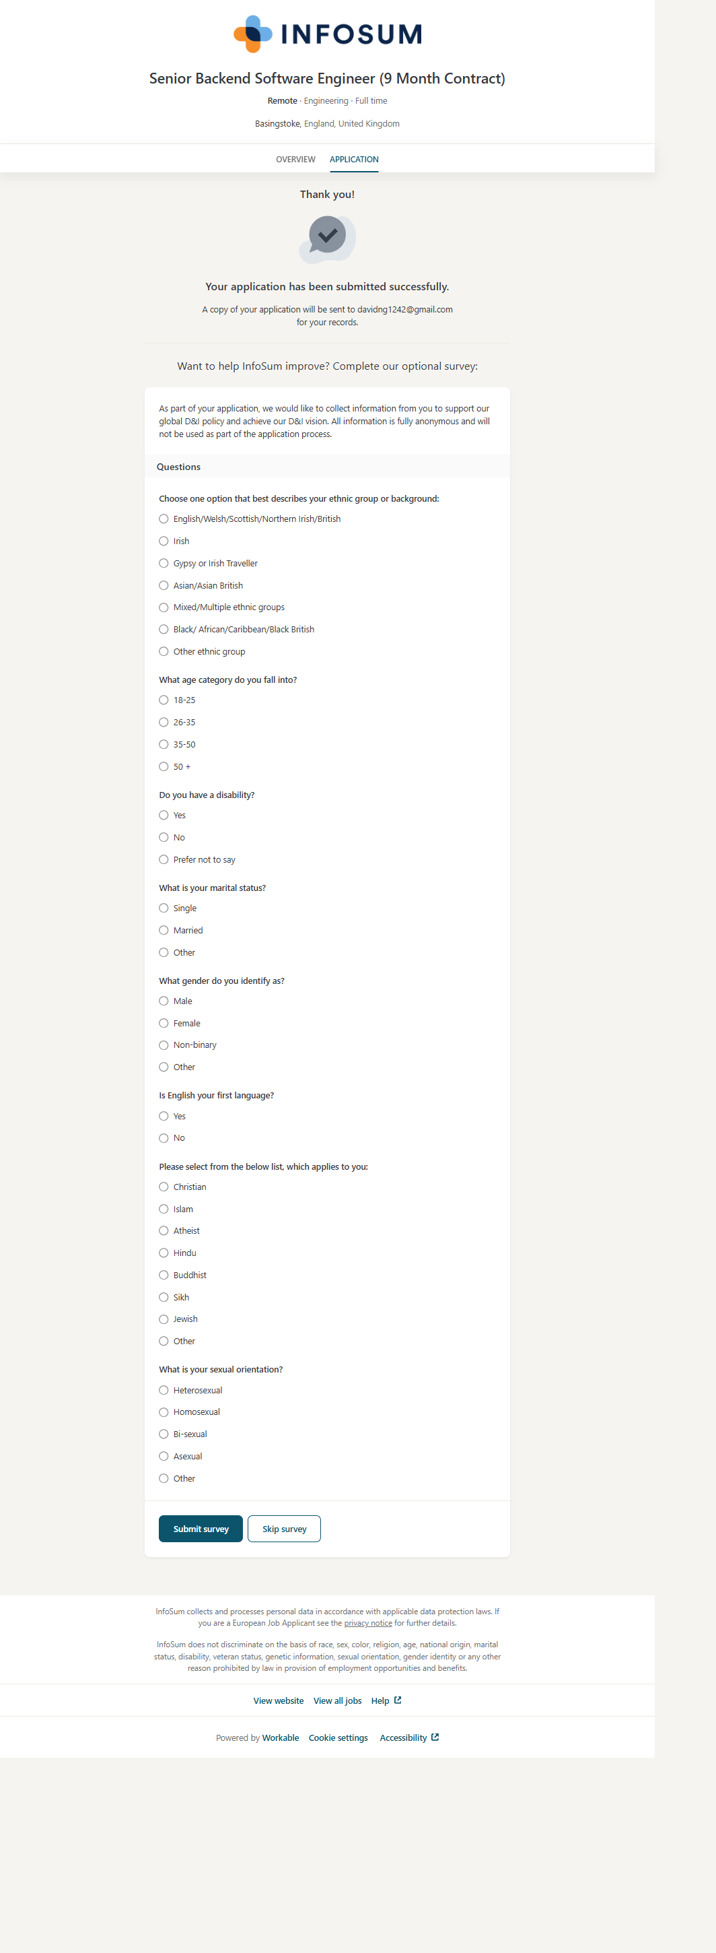This screenshot has width=716, height=1953.
Task: Open the Application tab
Action: click(x=354, y=159)
